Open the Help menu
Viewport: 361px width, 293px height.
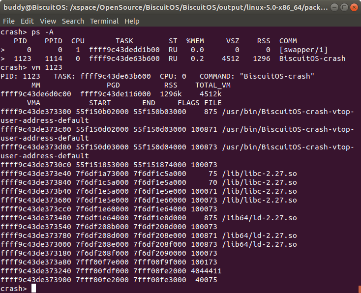132,21
